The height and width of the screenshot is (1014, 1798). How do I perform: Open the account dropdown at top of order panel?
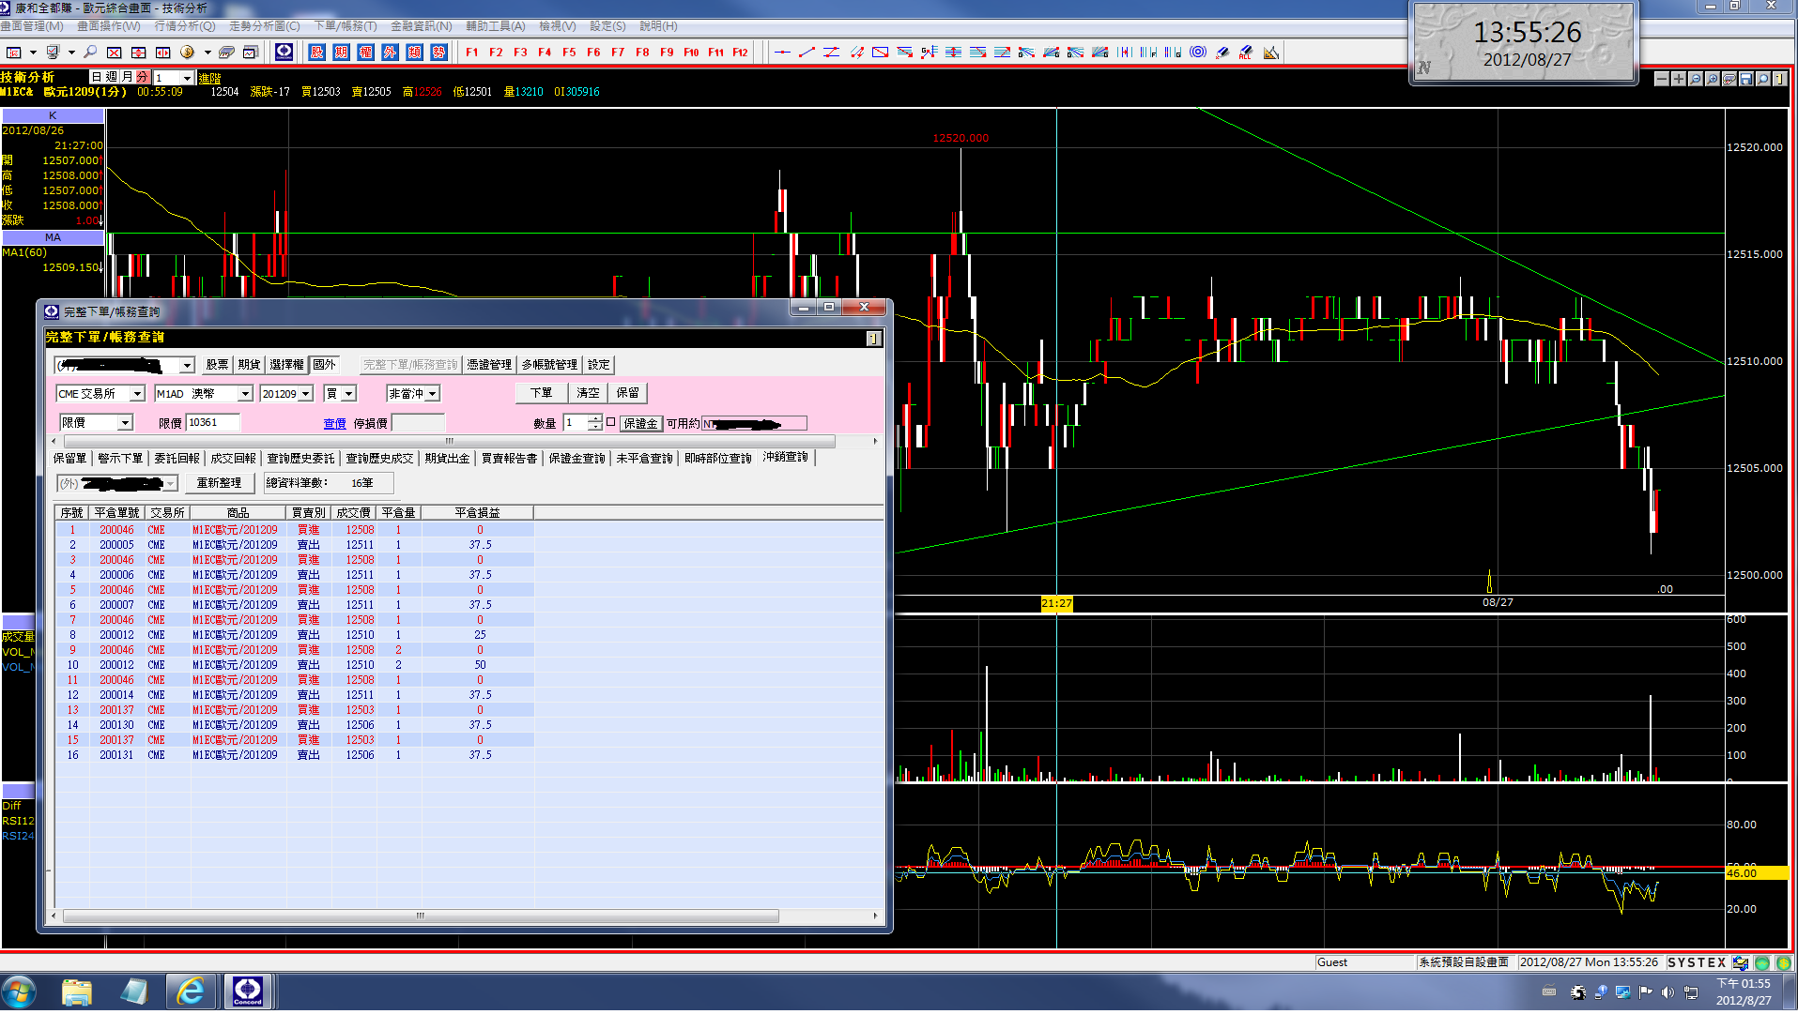point(187,365)
